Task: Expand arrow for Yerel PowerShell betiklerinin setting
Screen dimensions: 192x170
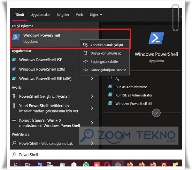Action: [x=92, y=108]
